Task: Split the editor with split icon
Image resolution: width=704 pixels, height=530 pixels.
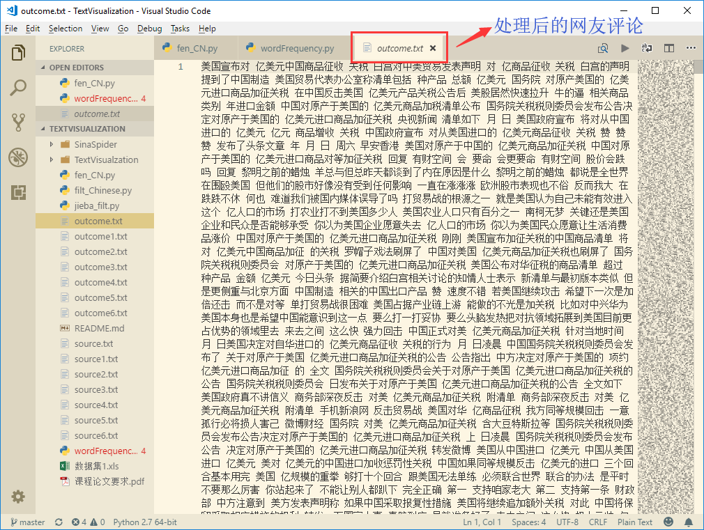Action: click(x=669, y=48)
